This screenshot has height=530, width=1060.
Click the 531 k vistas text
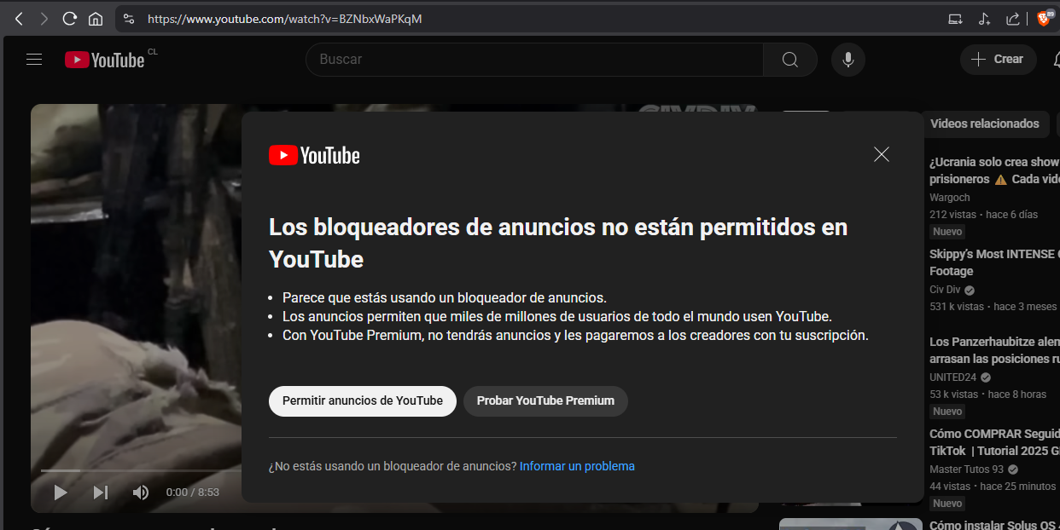coord(957,307)
